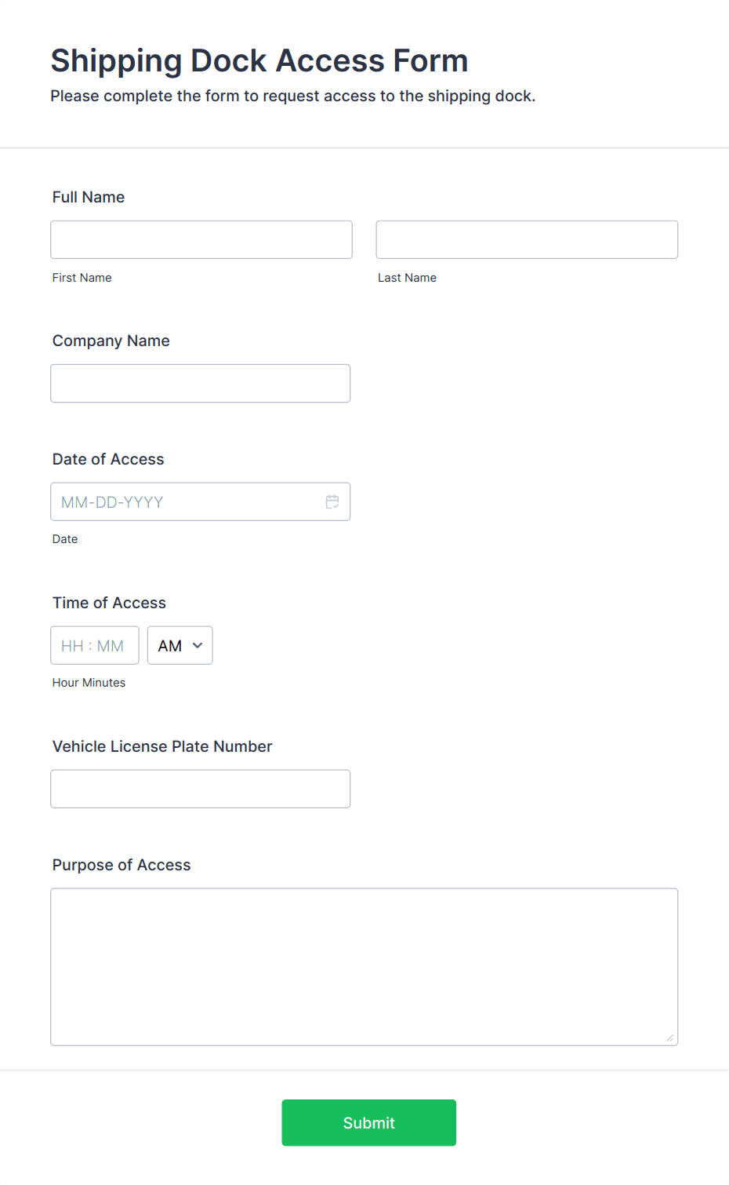The height and width of the screenshot is (1185, 729).
Task: Click the MM-DD-YYYY date field
Action: coord(201,501)
